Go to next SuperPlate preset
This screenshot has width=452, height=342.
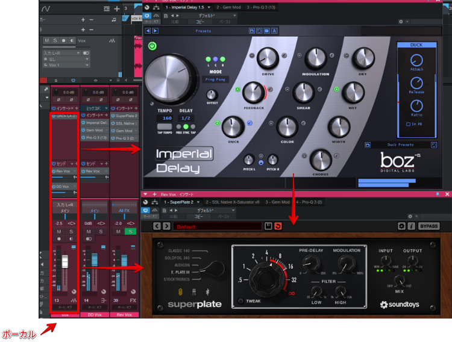pos(166,226)
